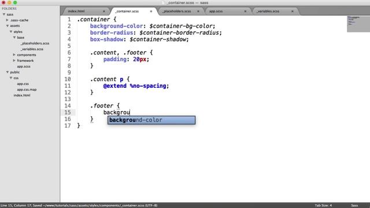
Task: Click the .container selector on line 1
Action: (94, 19)
